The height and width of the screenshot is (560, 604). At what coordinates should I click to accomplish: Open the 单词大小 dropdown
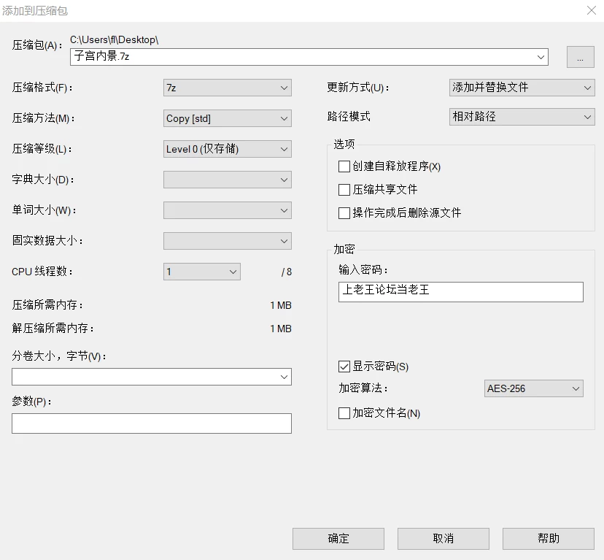(228, 210)
